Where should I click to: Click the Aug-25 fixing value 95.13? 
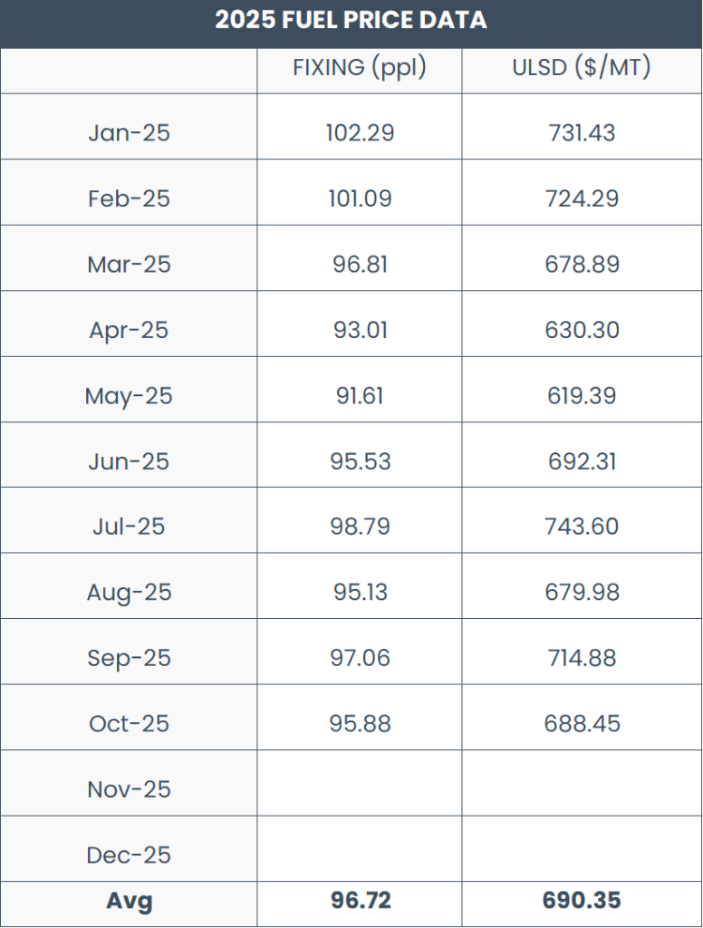click(x=360, y=593)
